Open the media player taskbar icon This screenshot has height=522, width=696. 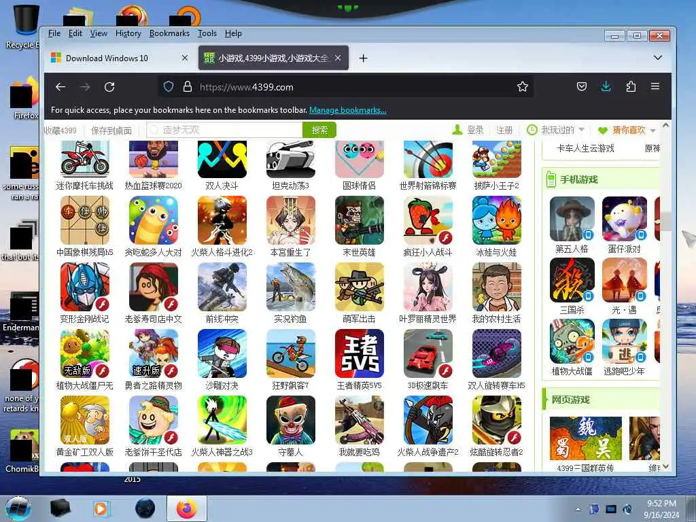coord(101,508)
